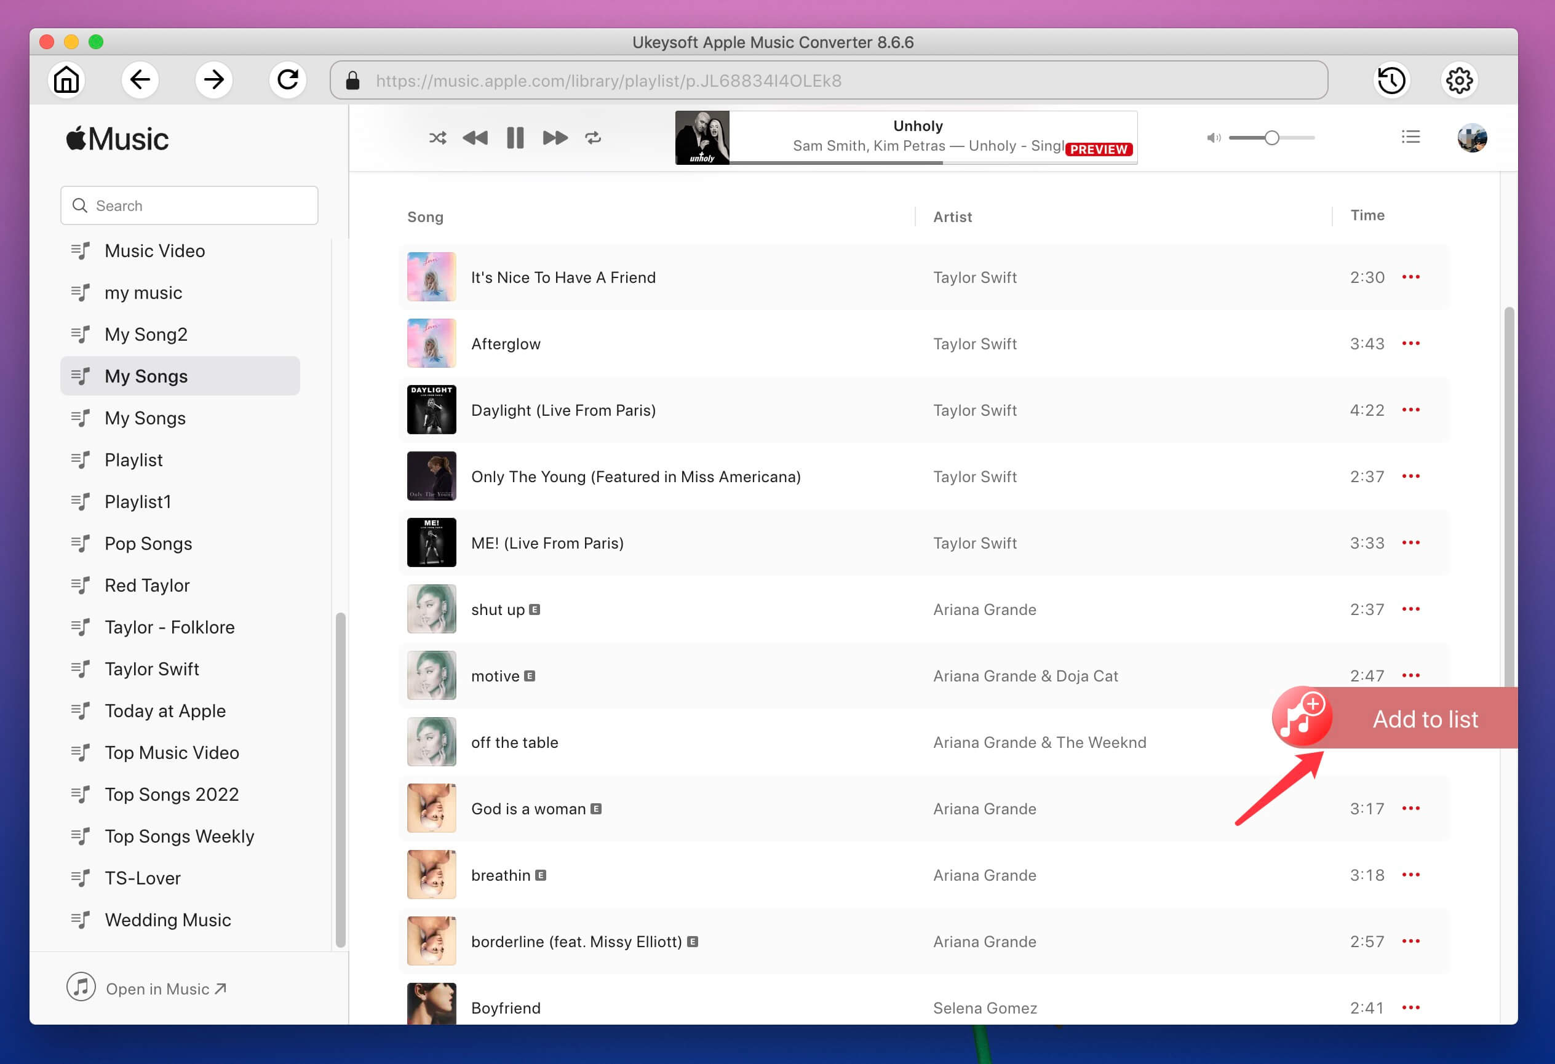Click Open in Music link

tap(165, 988)
